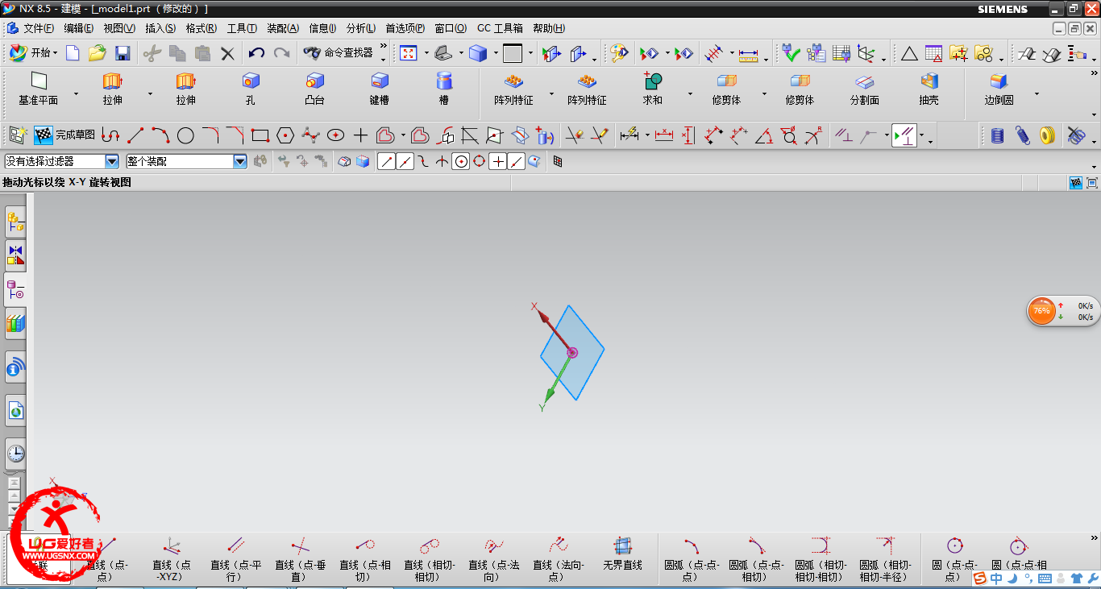Click 圆弧（相切-相切-半径） in bottom toolbar

[885, 560]
